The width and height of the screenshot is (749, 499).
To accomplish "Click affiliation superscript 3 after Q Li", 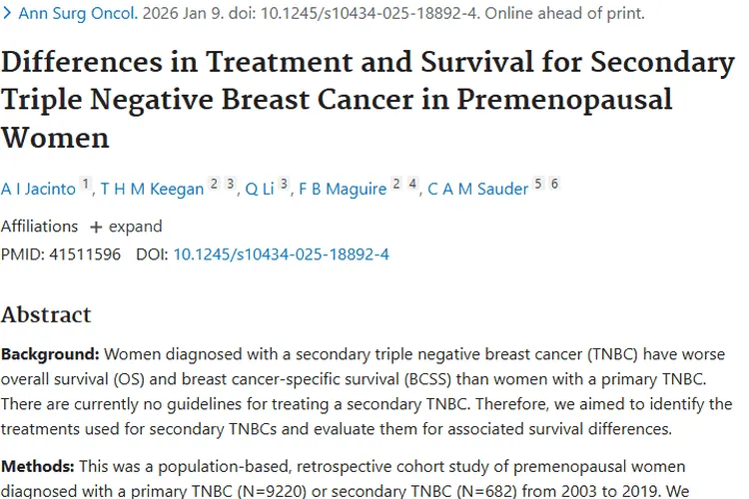I will coord(284,184).
